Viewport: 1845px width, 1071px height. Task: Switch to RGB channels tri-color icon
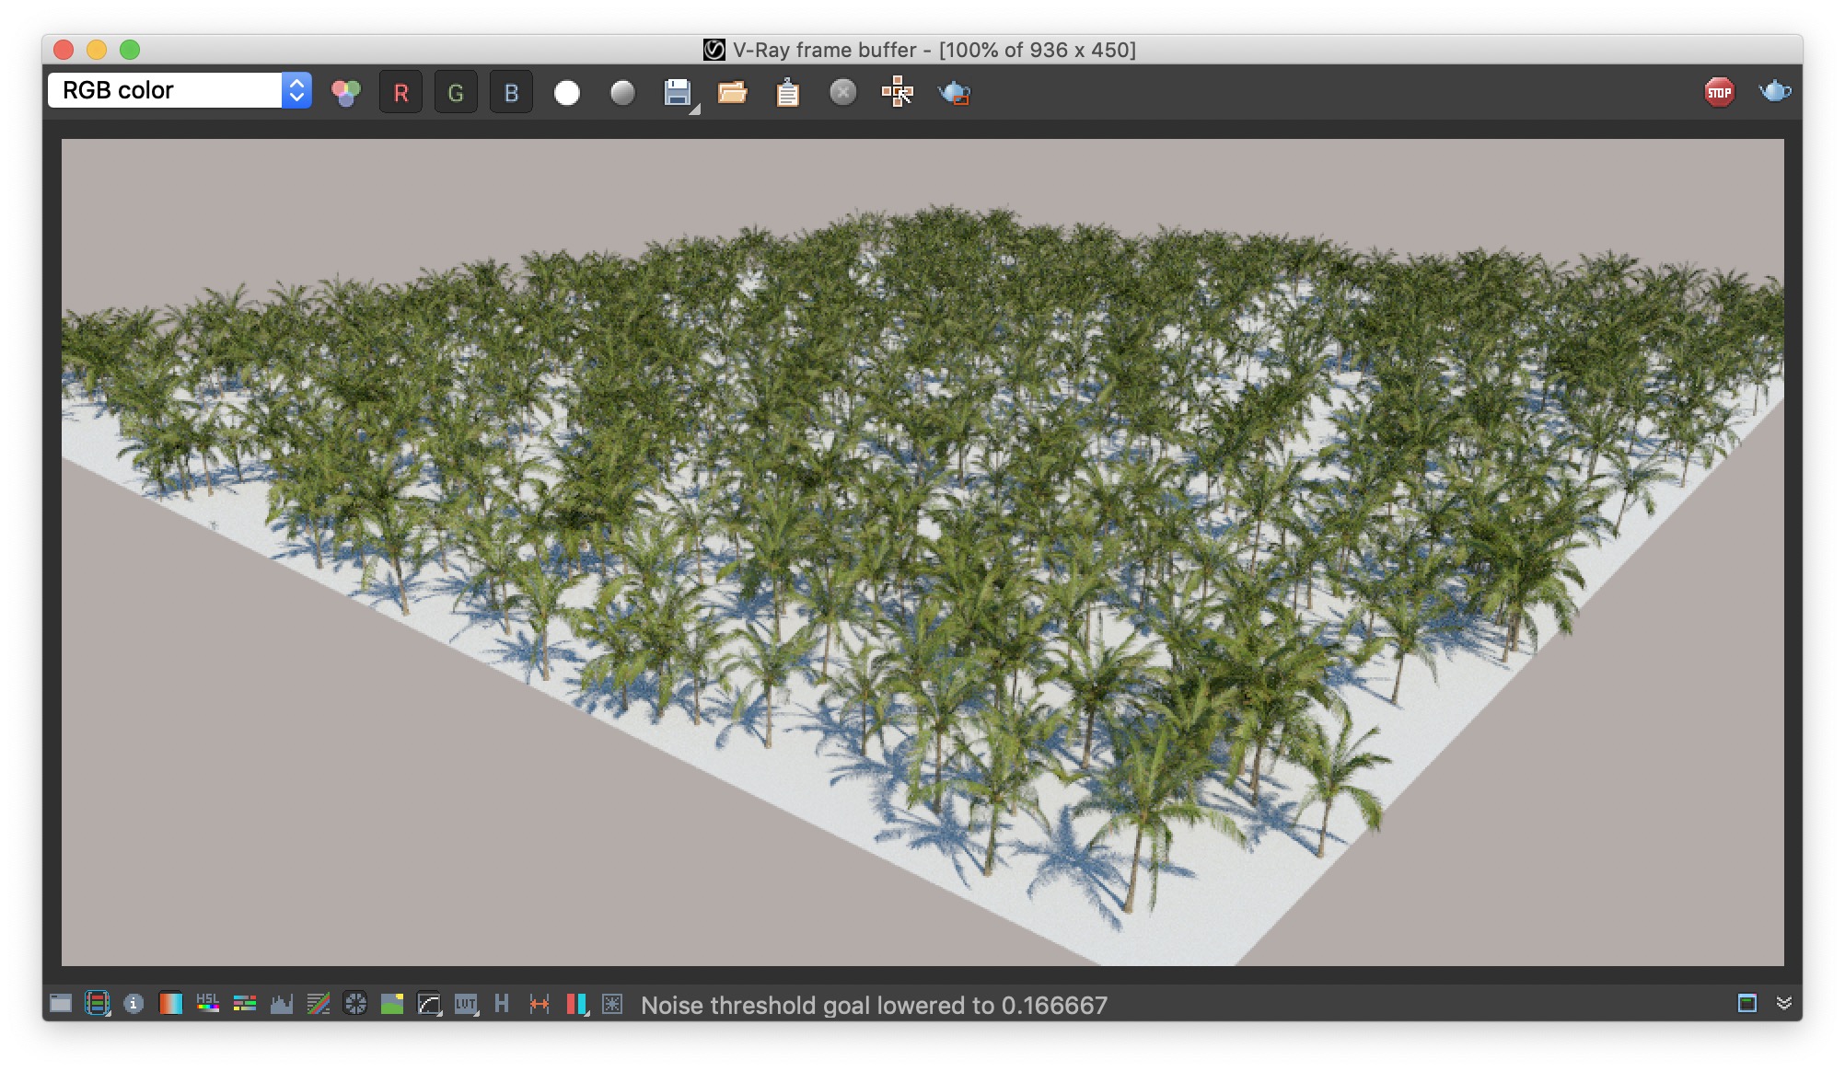pyautogui.click(x=346, y=92)
